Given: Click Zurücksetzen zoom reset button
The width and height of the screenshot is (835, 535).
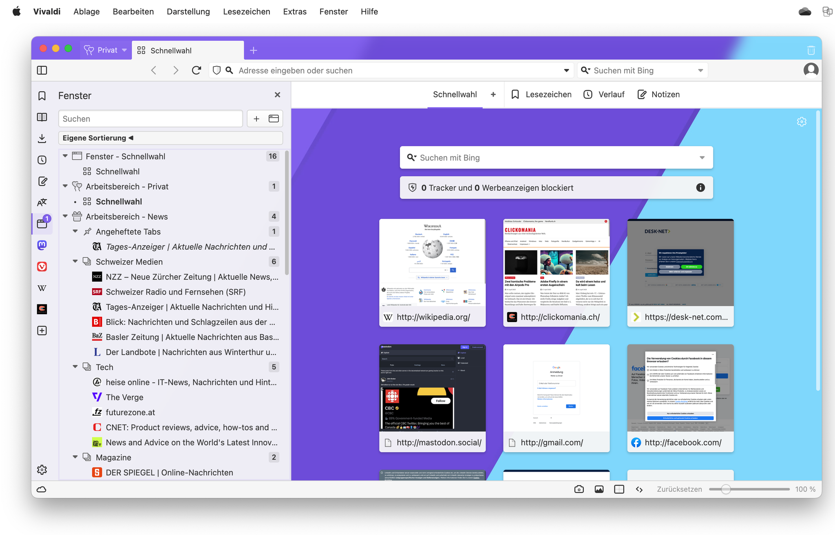Looking at the screenshot, I should [x=679, y=489].
